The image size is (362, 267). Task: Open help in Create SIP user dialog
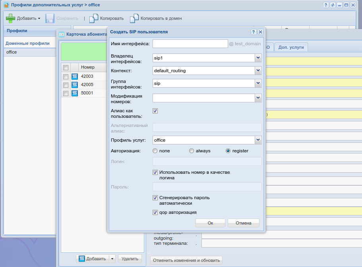[x=254, y=32]
